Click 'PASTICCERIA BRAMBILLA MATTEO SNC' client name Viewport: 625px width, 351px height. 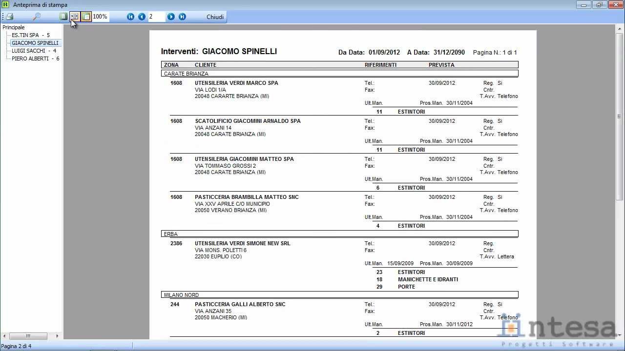(247, 197)
